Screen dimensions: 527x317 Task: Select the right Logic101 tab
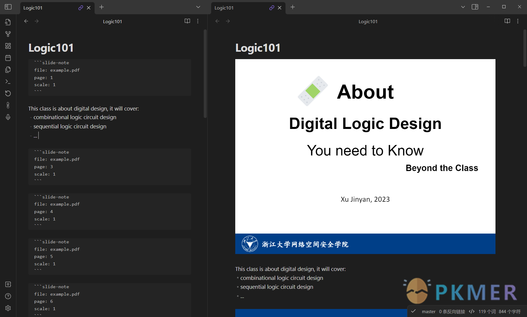(x=248, y=8)
